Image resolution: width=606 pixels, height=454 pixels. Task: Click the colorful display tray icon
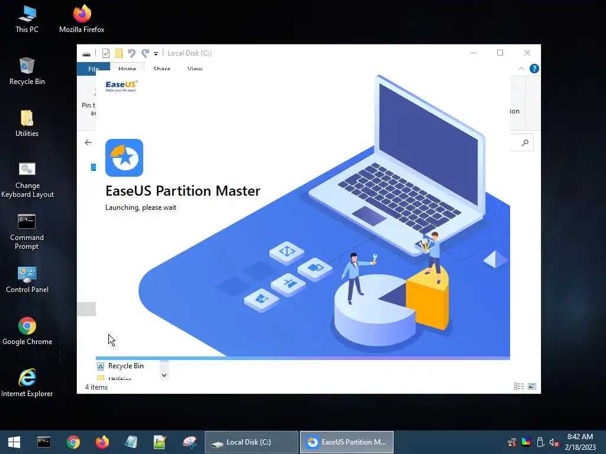[526, 442]
